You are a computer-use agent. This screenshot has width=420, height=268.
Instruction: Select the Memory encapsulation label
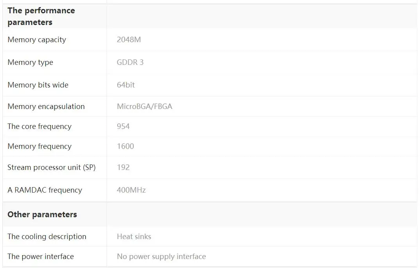click(x=46, y=107)
